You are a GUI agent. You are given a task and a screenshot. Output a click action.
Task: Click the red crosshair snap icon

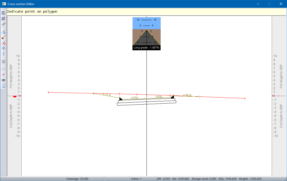coord(4,74)
